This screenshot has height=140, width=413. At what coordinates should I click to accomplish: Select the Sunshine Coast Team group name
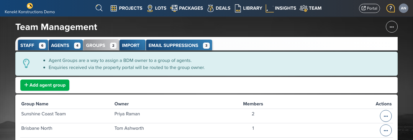43,114
